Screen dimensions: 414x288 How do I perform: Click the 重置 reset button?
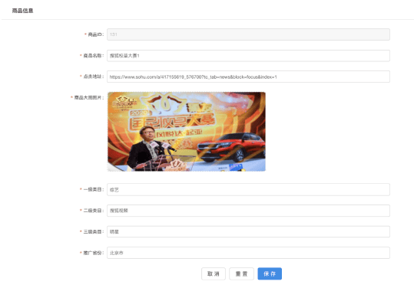pyautogui.click(x=241, y=273)
